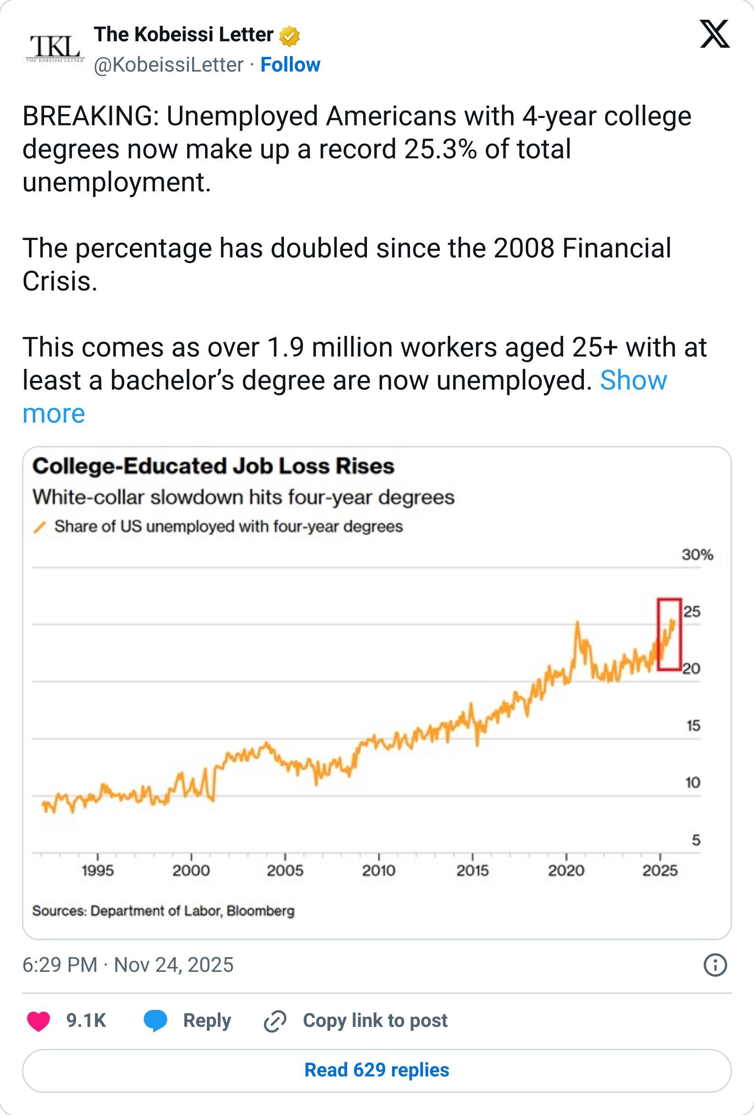
Task: Click the chain link copy icon
Action: click(x=275, y=1021)
